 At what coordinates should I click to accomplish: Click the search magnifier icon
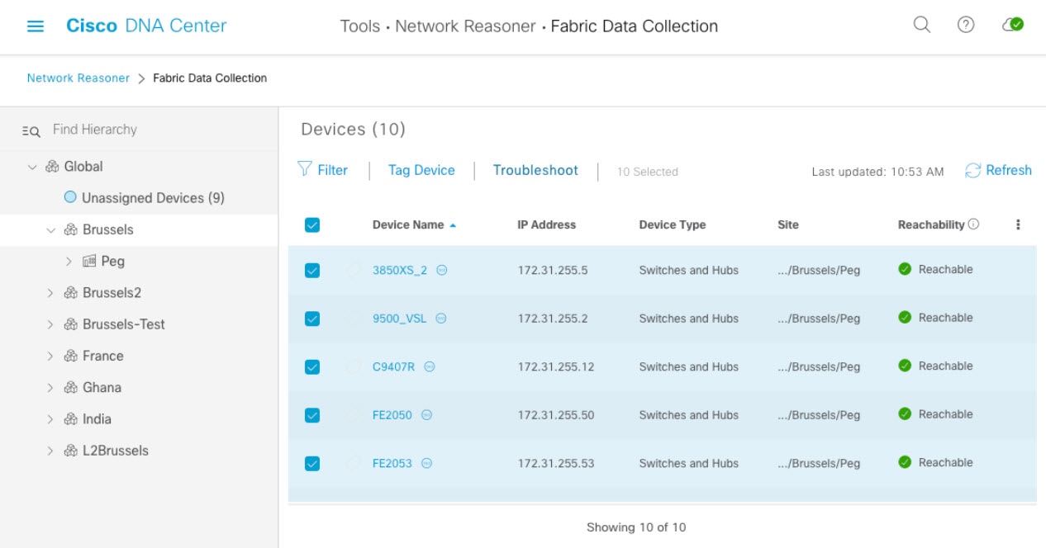[x=921, y=25]
